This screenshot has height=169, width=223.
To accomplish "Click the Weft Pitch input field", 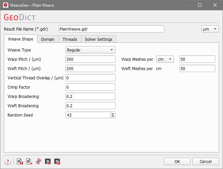I will pyautogui.click(x=90, y=69).
